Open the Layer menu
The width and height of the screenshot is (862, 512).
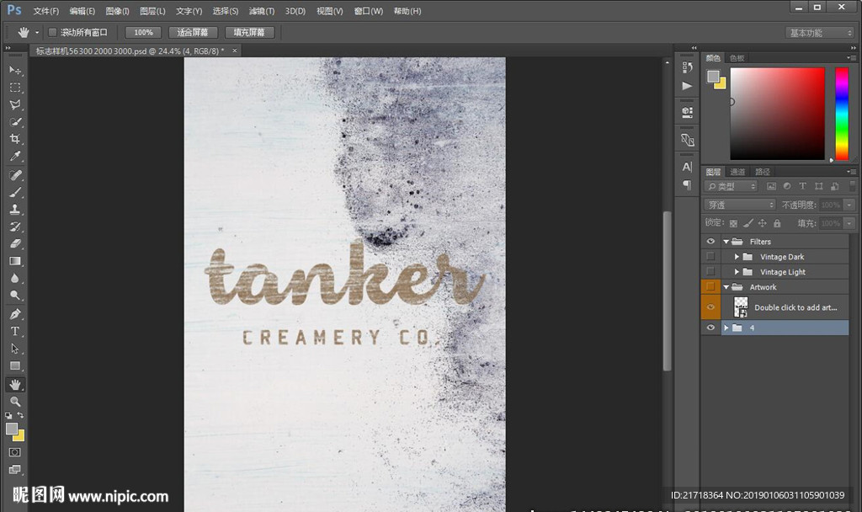tap(152, 11)
